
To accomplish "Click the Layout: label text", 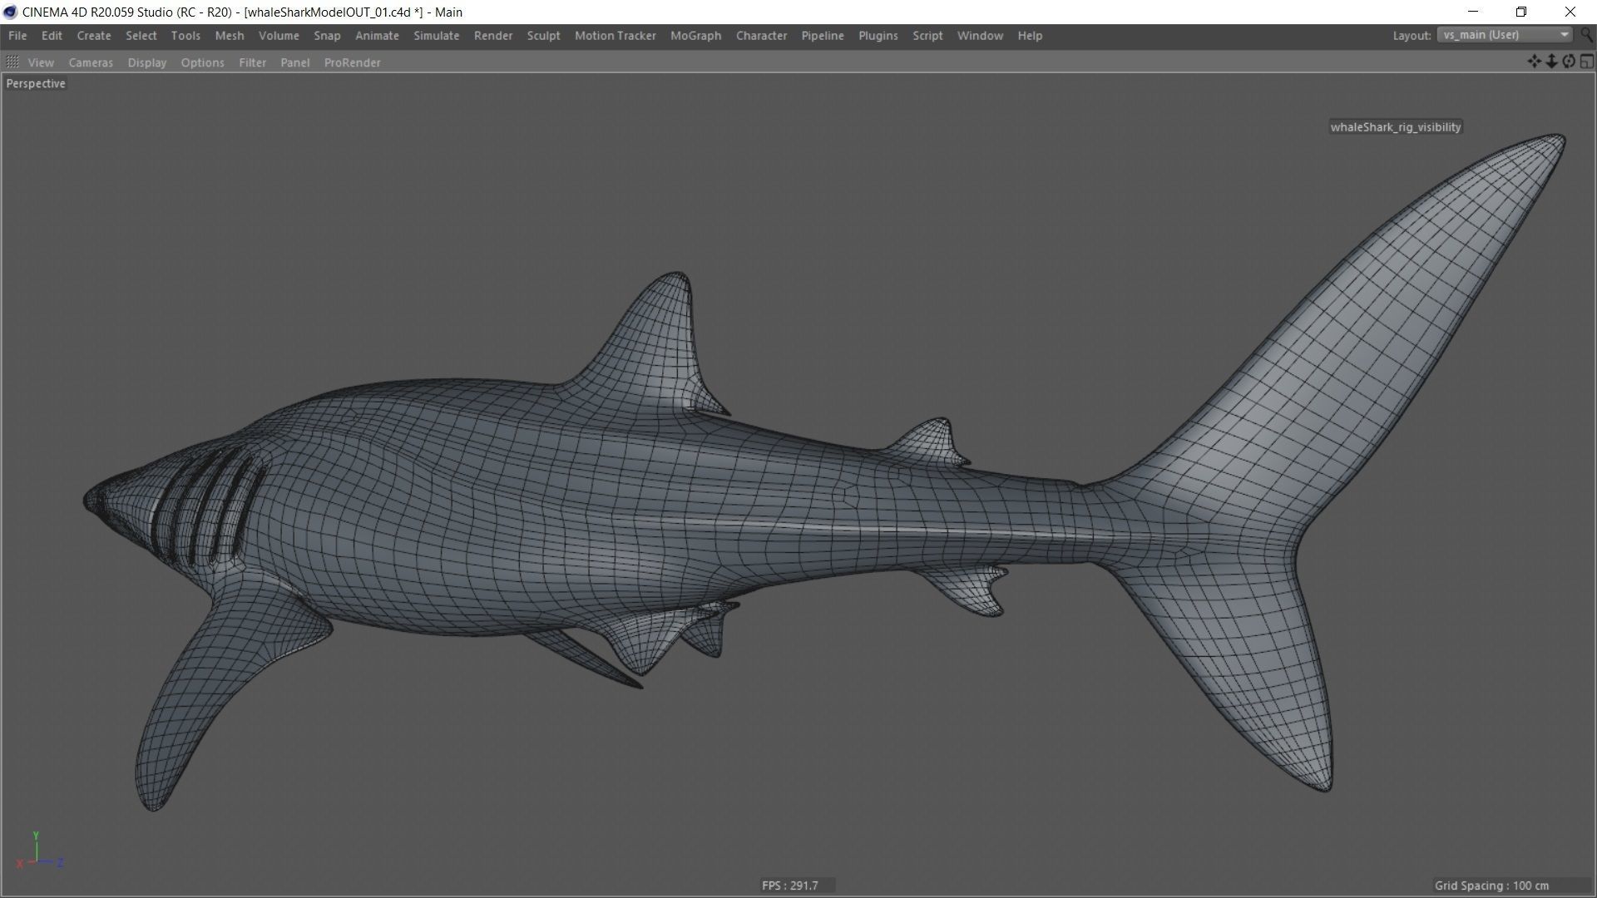I will [x=1412, y=36].
